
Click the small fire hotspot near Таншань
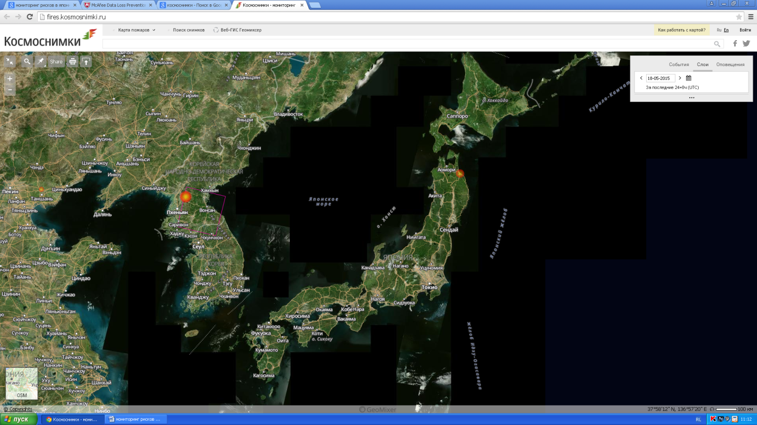pos(41,189)
